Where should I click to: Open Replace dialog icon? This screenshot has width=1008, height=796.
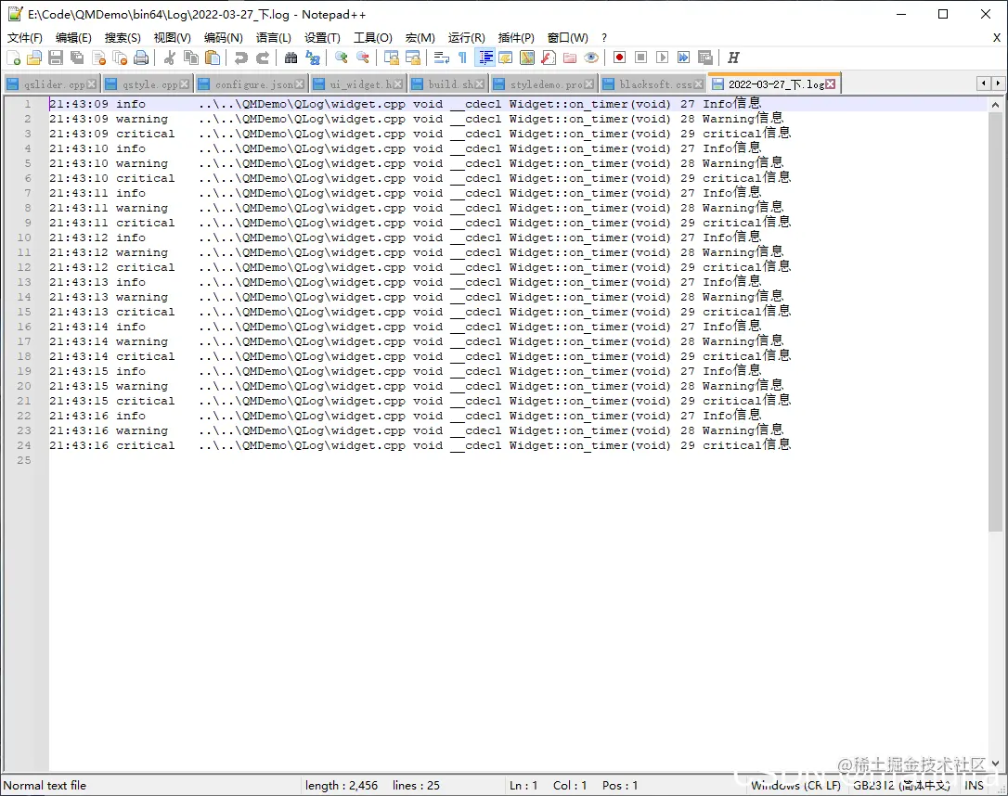coord(313,58)
